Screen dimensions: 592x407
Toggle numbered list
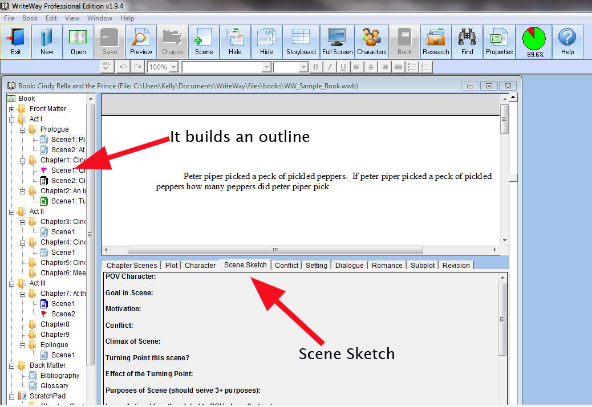425,67
